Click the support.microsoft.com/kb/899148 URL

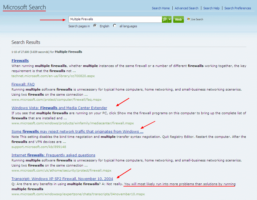[x=39, y=147]
